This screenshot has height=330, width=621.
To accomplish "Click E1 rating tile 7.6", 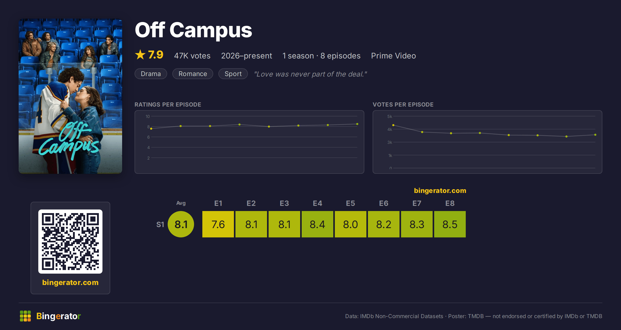I will click(x=218, y=224).
